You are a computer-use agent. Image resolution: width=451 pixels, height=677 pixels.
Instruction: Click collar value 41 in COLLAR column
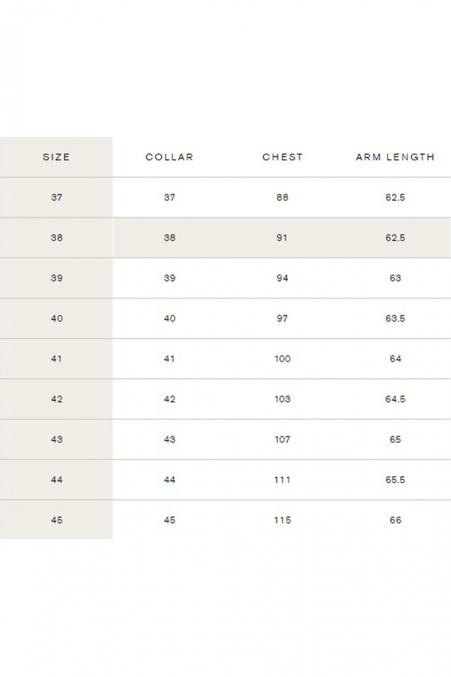(169, 359)
